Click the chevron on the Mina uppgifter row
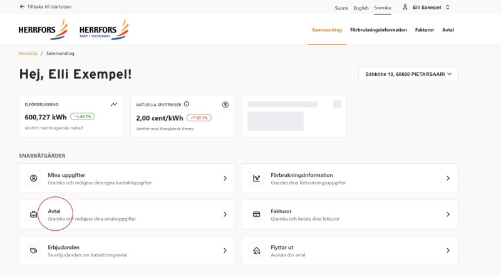501x277 pixels. point(225,178)
